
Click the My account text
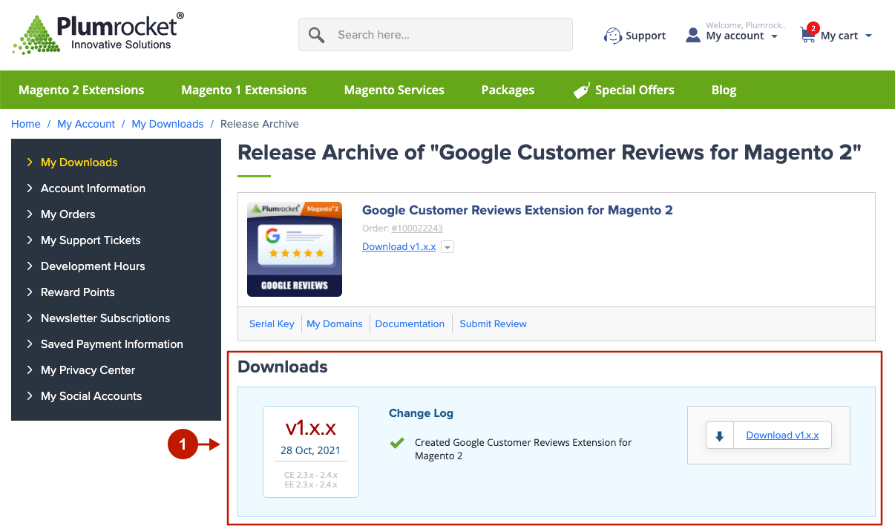click(x=735, y=36)
